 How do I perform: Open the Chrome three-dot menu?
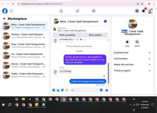pos(154,4)
